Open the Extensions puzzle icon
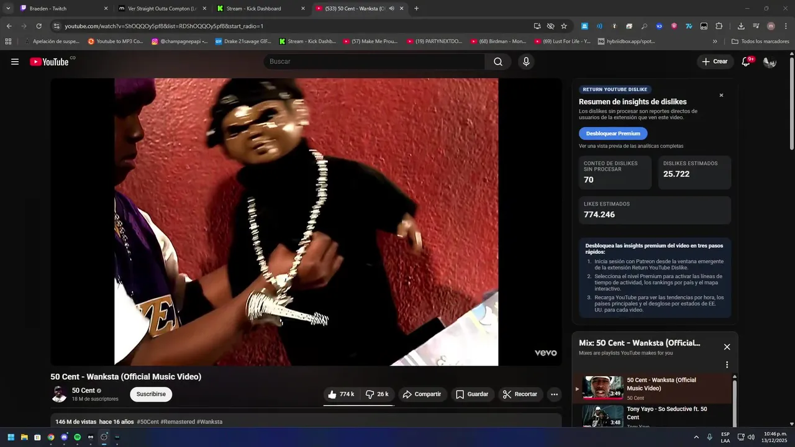795x447 pixels. [719, 26]
